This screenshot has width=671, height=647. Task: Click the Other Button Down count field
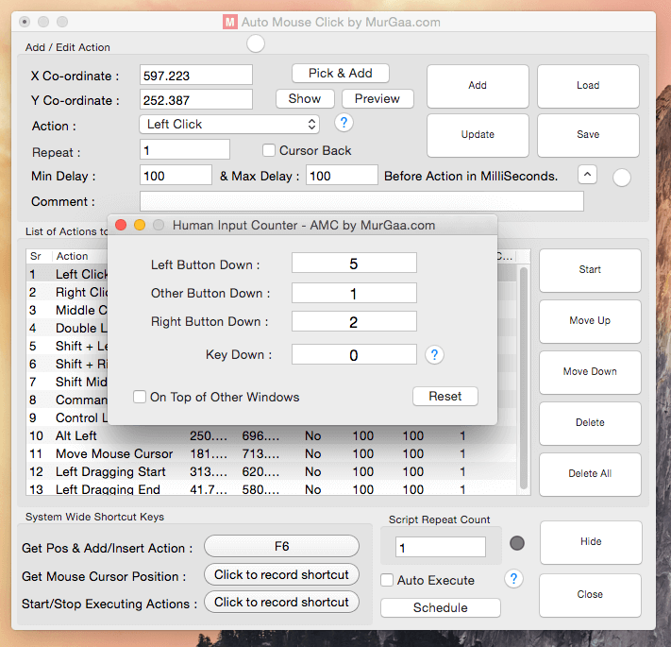[354, 293]
